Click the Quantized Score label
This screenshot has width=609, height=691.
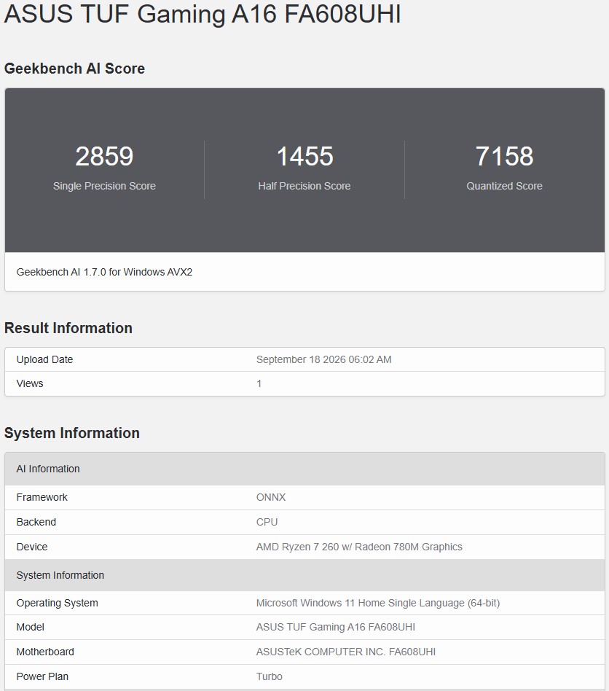click(505, 186)
